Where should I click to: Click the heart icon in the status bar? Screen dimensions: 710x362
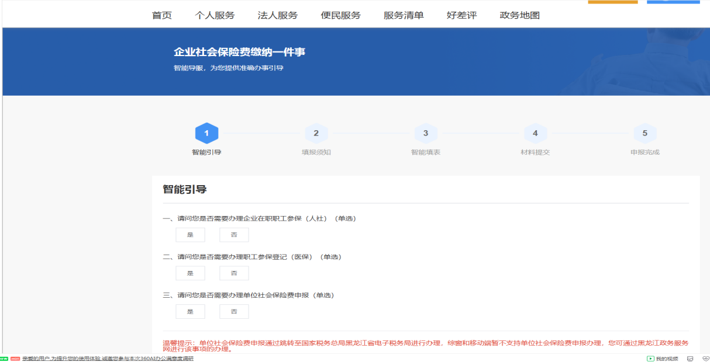pos(705,358)
